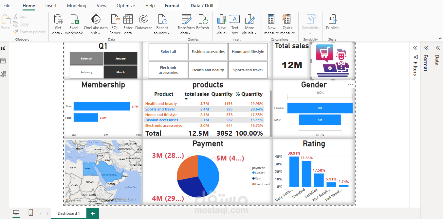Switch to desktop layout icon

point(16,213)
